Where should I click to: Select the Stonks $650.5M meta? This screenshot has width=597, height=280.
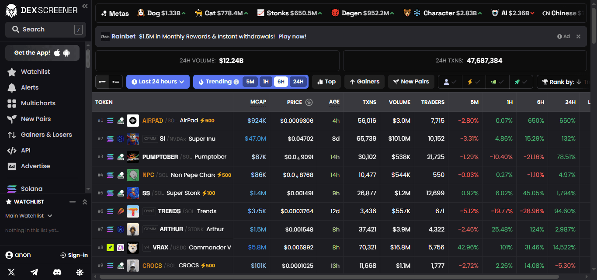tap(289, 13)
